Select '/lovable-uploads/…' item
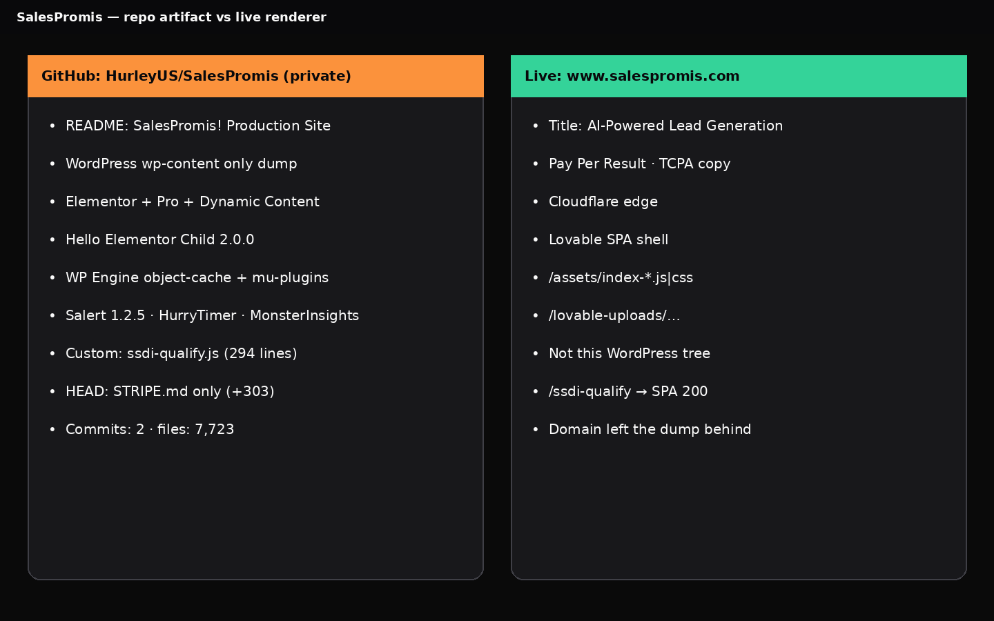Screen dimensions: 994x621 614,315
